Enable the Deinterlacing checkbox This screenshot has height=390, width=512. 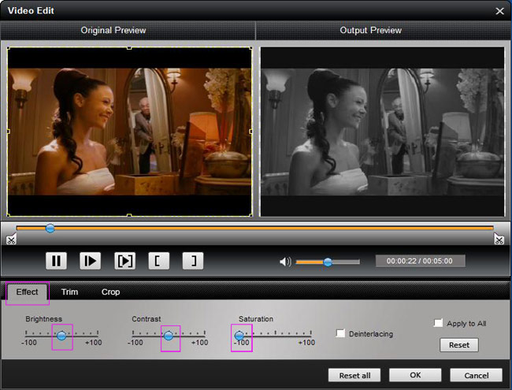[x=340, y=334]
